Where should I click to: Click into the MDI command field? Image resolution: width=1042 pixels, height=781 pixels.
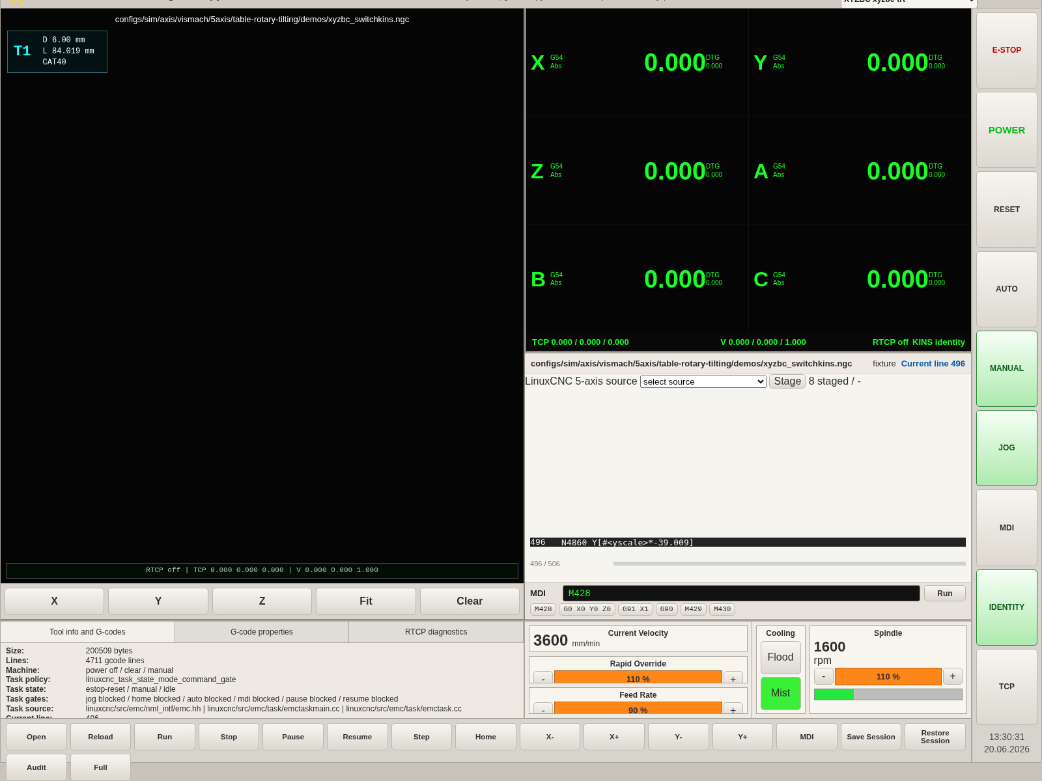pyautogui.click(x=741, y=594)
